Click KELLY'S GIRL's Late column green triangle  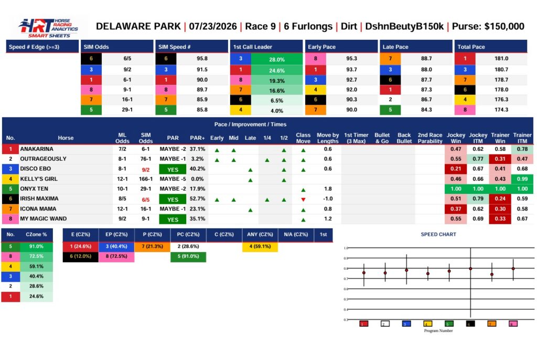pyautogui.click(x=250, y=180)
